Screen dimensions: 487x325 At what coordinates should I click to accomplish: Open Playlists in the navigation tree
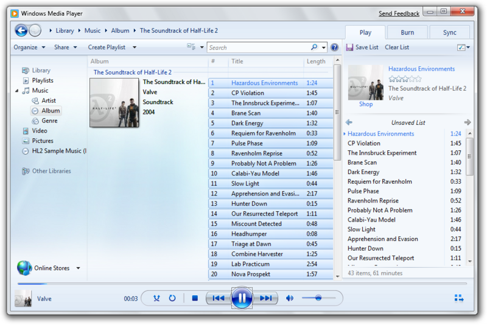click(43, 80)
